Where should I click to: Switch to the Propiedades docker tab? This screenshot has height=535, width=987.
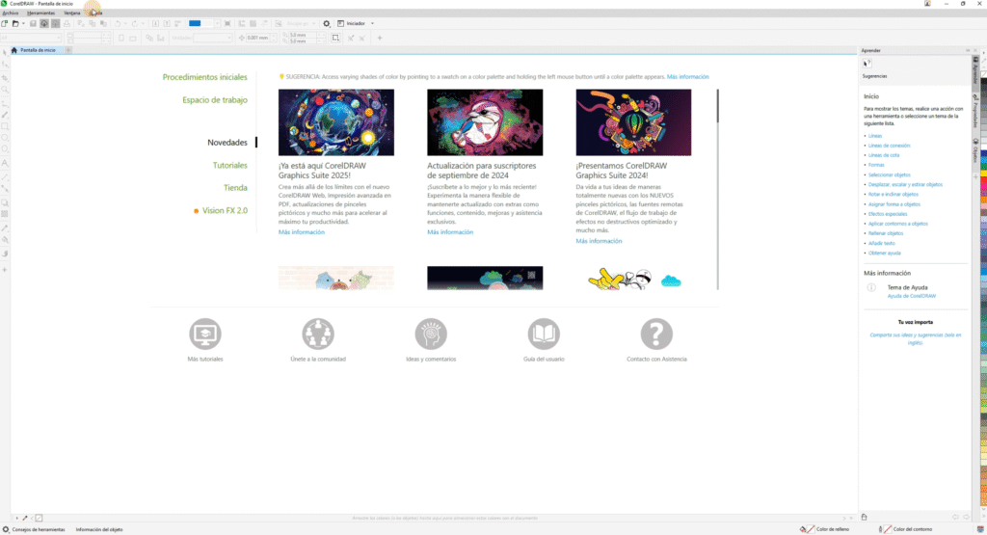click(x=975, y=111)
